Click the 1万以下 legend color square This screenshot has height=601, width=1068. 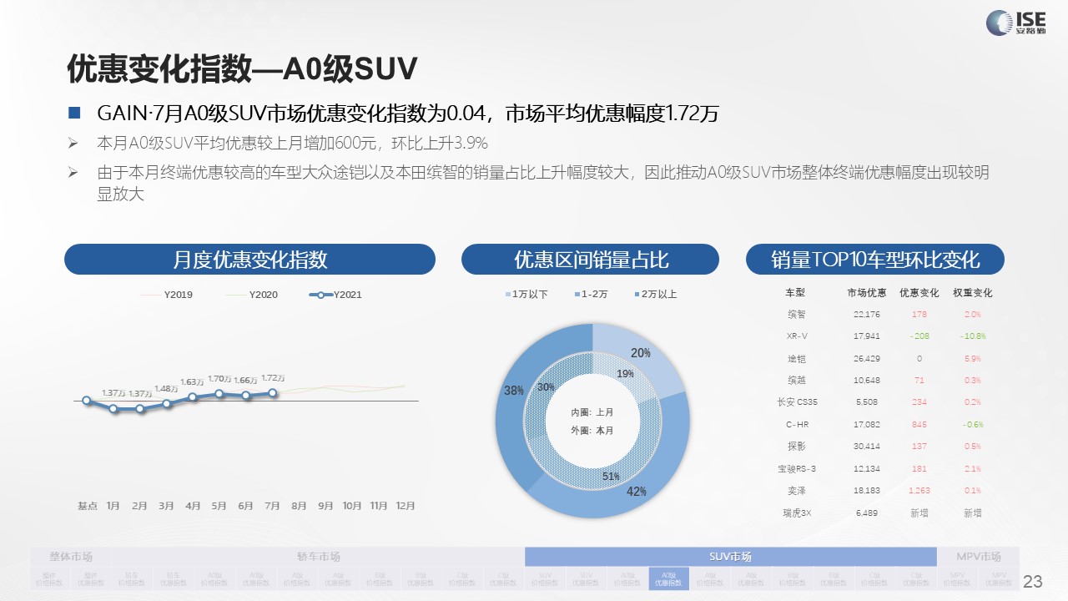(x=506, y=295)
